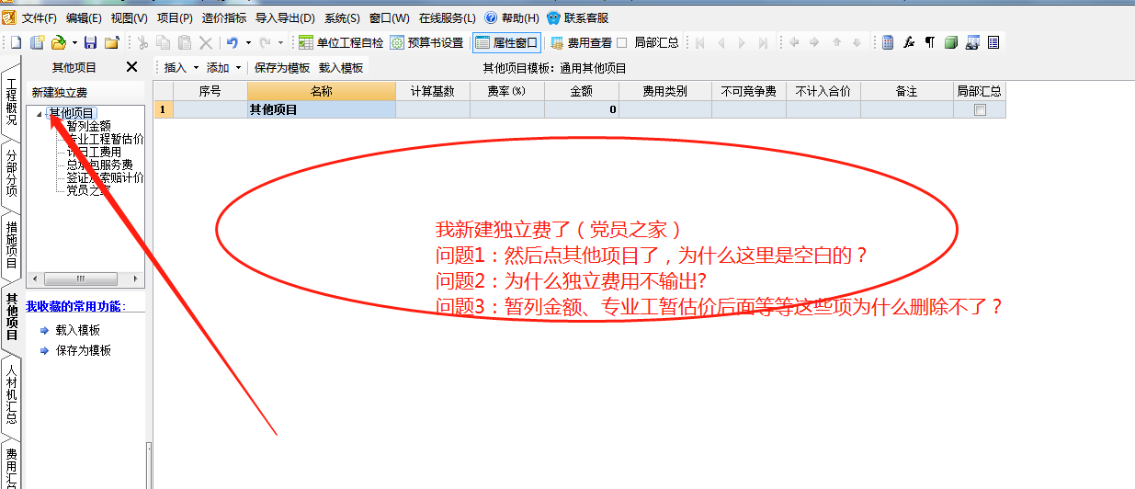Click the new project wizard icon
Image resolution: width=1135 pixels, height=489 pixels.
tap(38, 42)
